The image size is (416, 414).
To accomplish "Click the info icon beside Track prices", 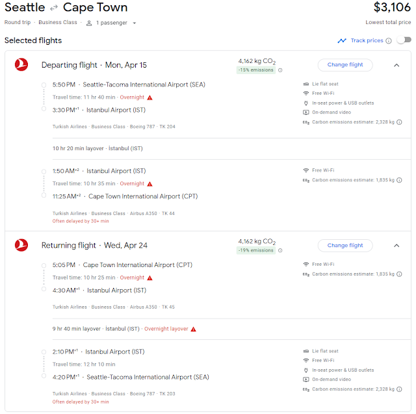I will (389, 41).
